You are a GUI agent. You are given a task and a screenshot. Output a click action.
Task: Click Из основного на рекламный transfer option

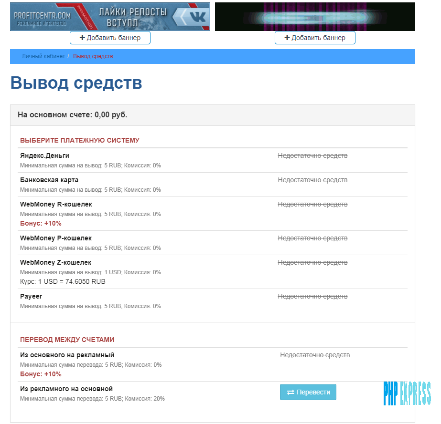point(67,355)
